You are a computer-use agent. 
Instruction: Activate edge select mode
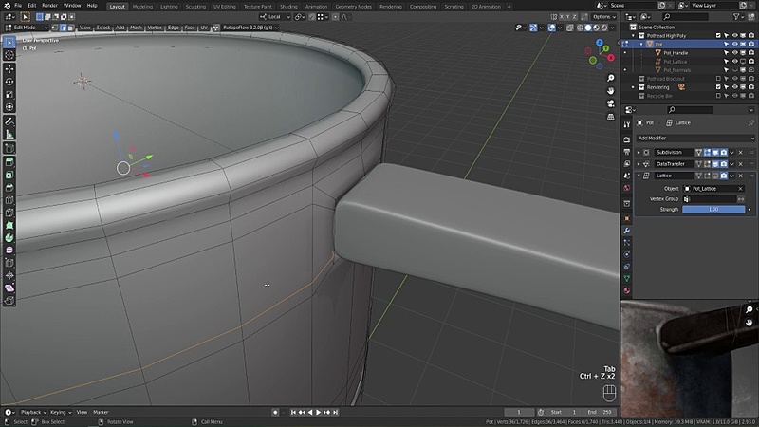tap(63, 28)
